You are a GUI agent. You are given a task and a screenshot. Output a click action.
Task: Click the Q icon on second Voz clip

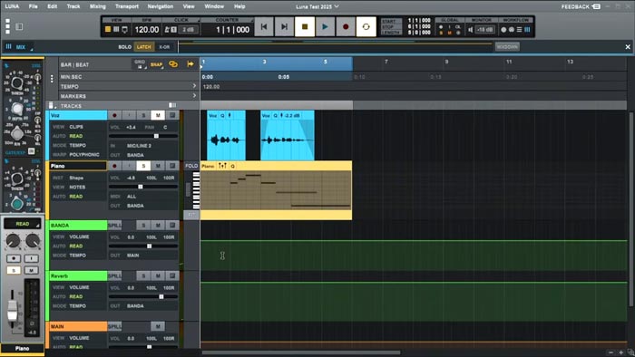point(276,116)
